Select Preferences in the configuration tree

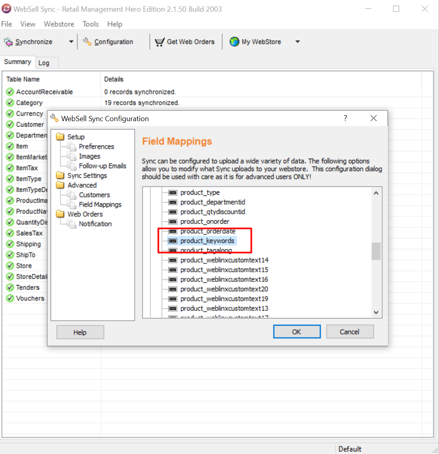pos(96,147)
